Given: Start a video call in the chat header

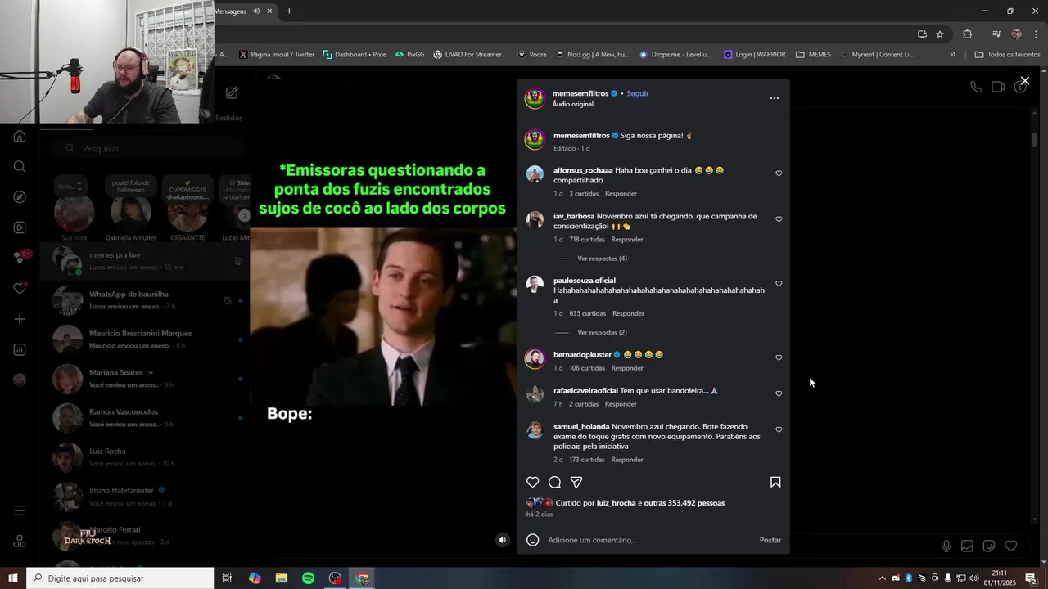Looking at the screenshot, I should 998,87.
